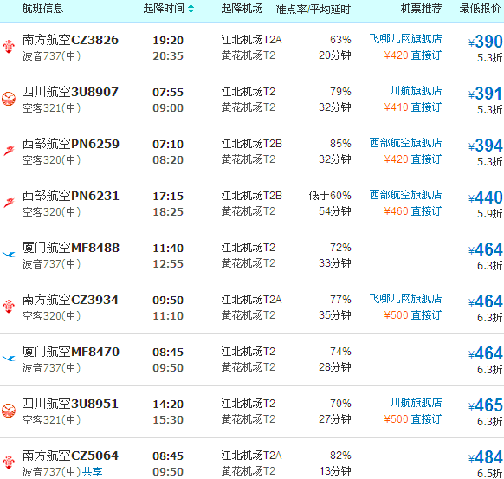Click the 机票推荐 column header
The image size is (504, 479).
pos(421,9)
